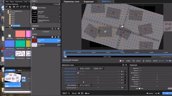Image resolution: width=172 pixels, height=96 pixels.
Task: Click the add keyframe plus icon
Action: pos(120,61)
